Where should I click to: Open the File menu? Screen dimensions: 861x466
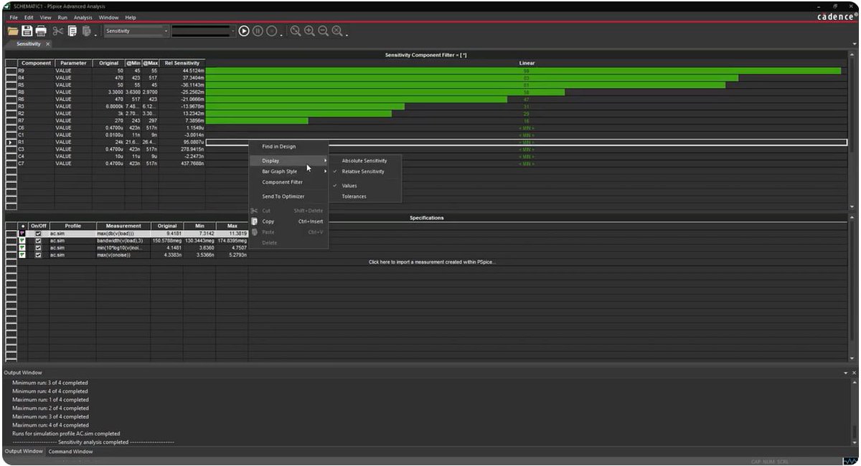pyautogui.click(x=14, y=17)
